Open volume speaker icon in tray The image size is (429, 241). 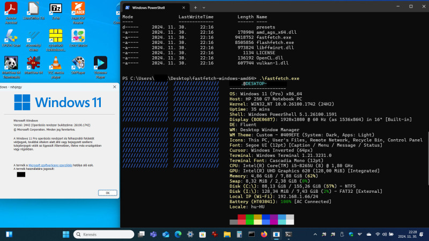pyautogui.click(x=384, y=234)
